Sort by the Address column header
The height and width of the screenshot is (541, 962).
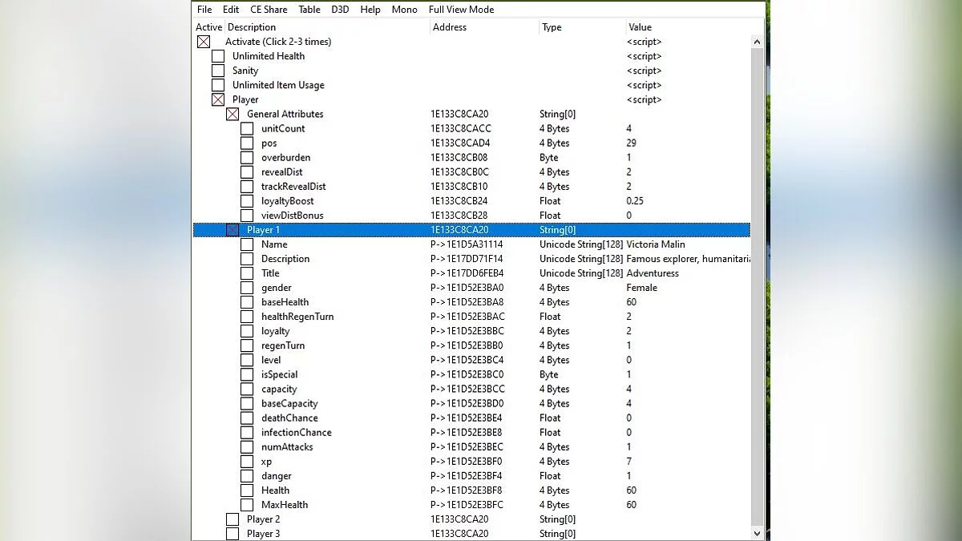click(450, 27)
